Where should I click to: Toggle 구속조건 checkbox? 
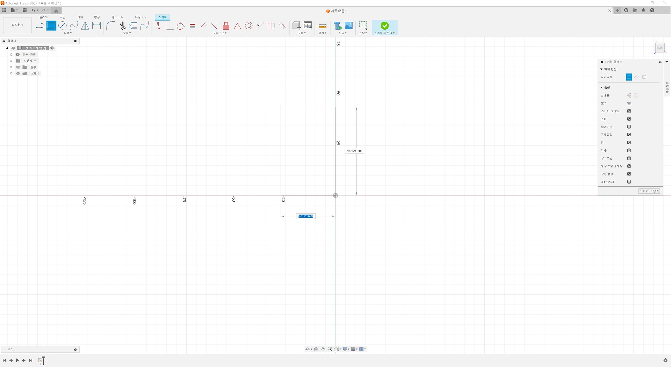pyautogui.click(x=629, y=158)
